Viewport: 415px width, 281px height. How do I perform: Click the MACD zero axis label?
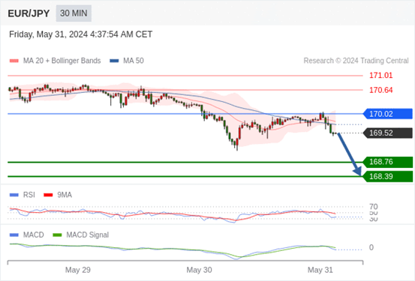371,248
